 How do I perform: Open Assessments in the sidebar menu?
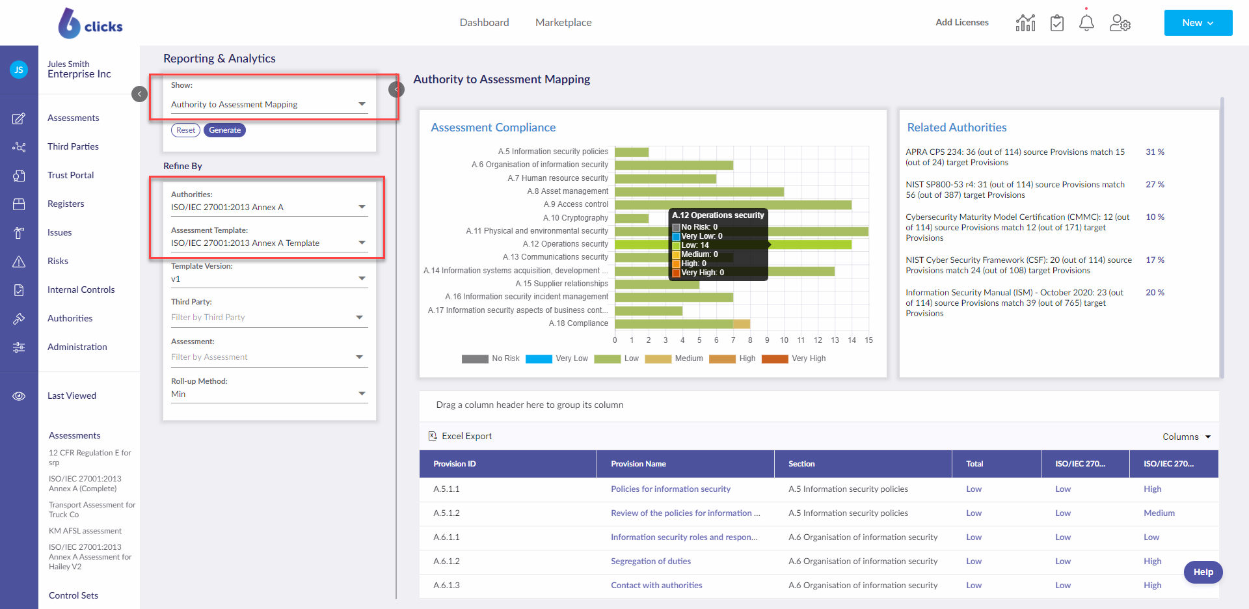coord(74,118)
